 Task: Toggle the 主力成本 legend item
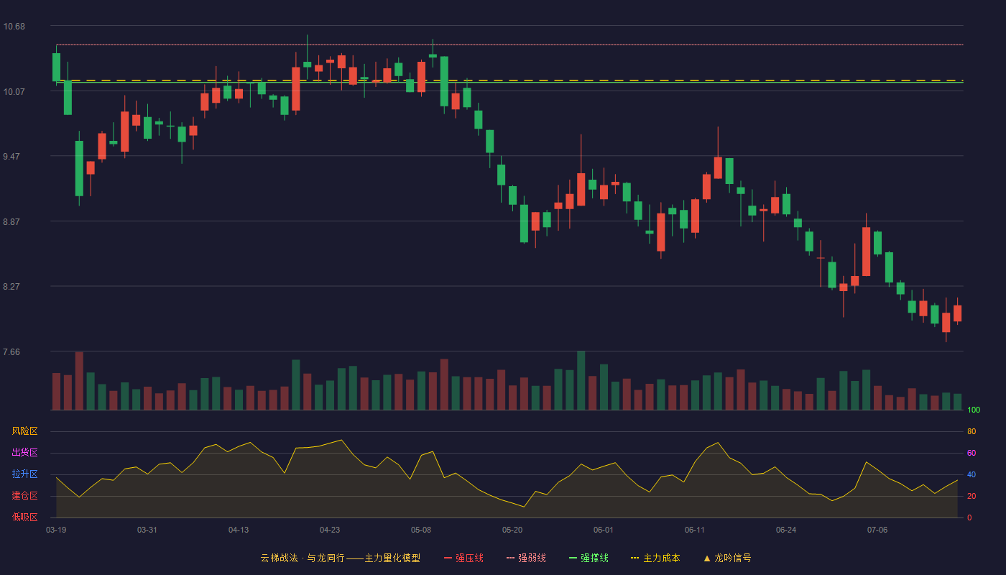pos(655,558)
